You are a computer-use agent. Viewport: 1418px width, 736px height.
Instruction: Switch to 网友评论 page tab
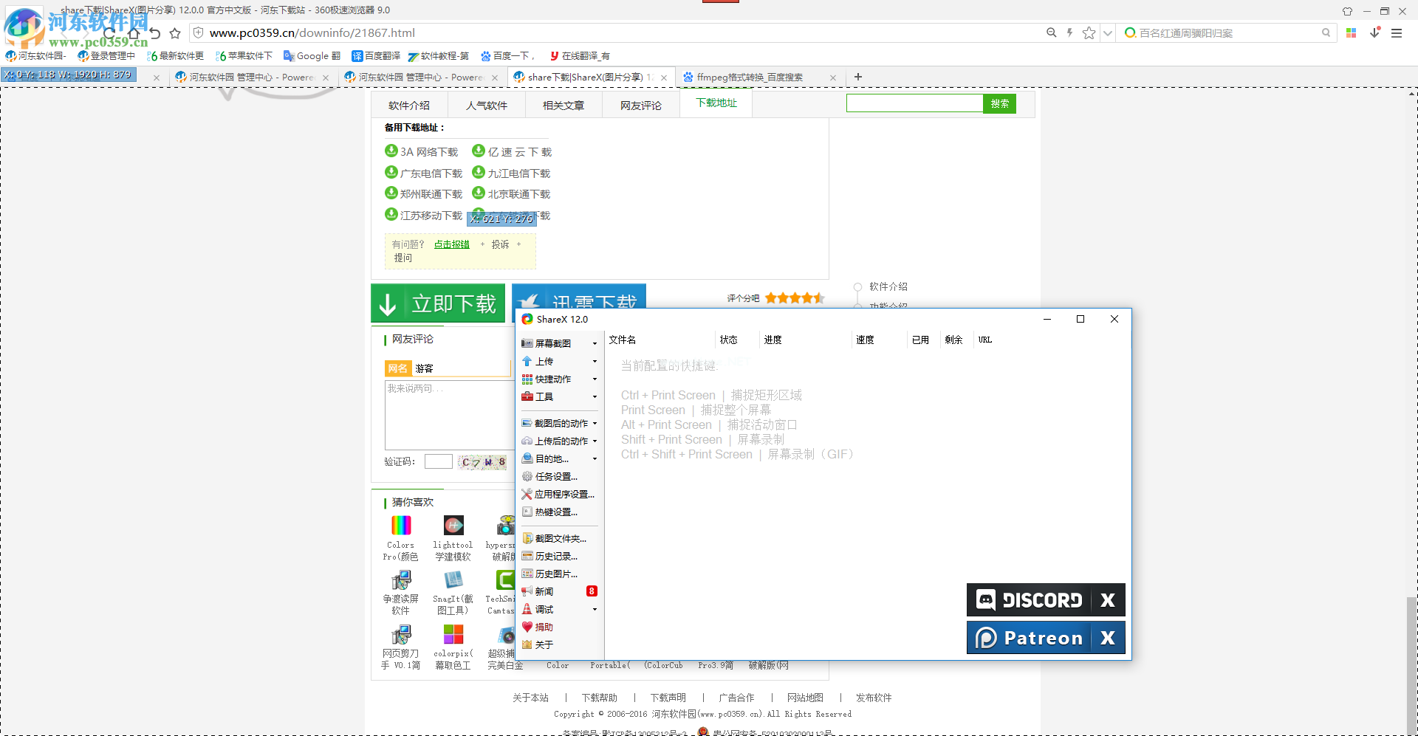tap(640, 106)
